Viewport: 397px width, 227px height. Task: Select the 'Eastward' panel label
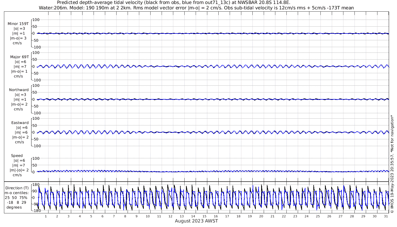click(x=20, y=123)
